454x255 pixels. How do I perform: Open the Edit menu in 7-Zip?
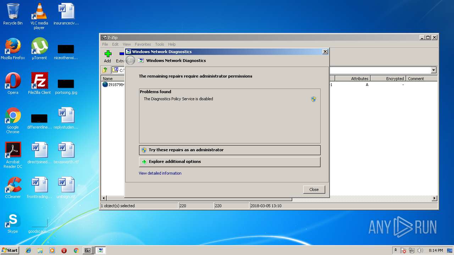(115, 44)
